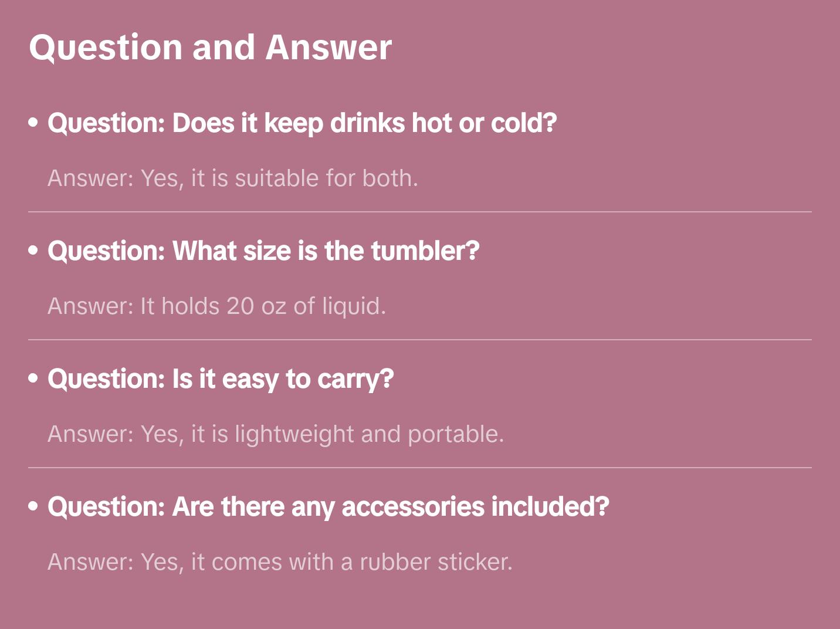Viewport: 840px width, 629px height.
Task: Click the answer about the rubber sticker
Action: pyautogui.click(x=280, y=562)
